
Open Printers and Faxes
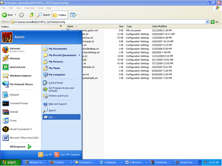(55, 96)
